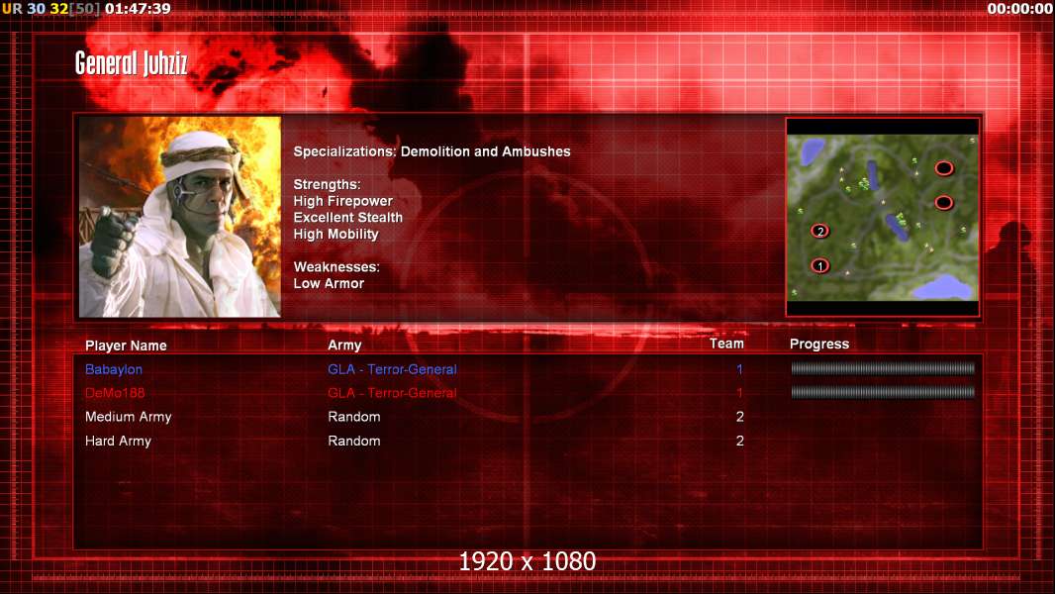Click Hard Army's Random army entry
Viewport: 1055px width, 594px height.
[354, 442]
